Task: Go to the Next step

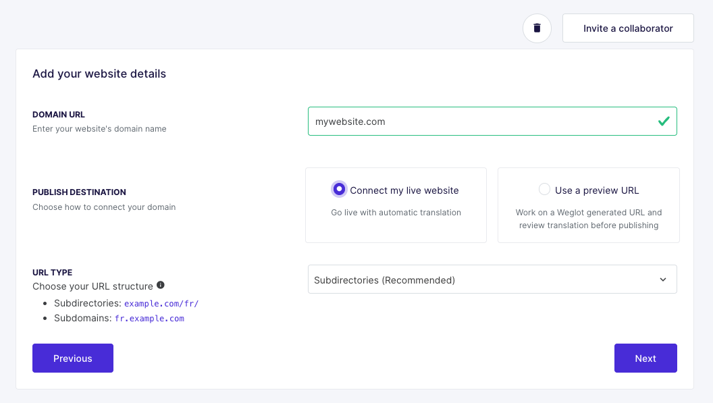Action: tap(645, 358)
